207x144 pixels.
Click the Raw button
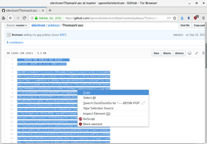[157, 53]
